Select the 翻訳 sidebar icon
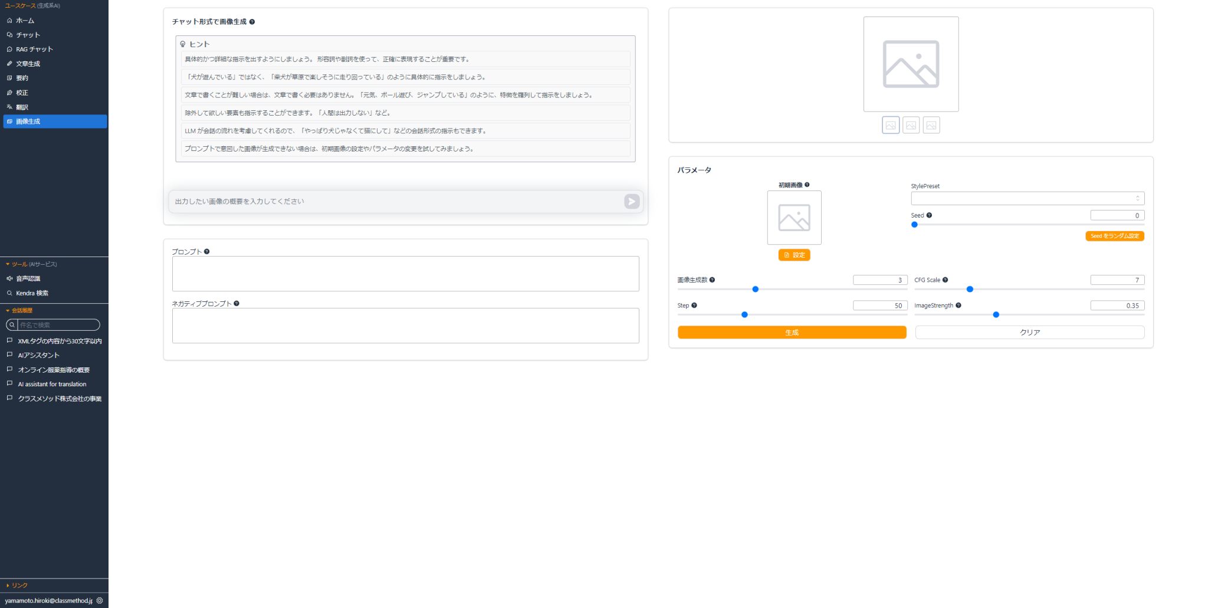 [x=9, y=107]
